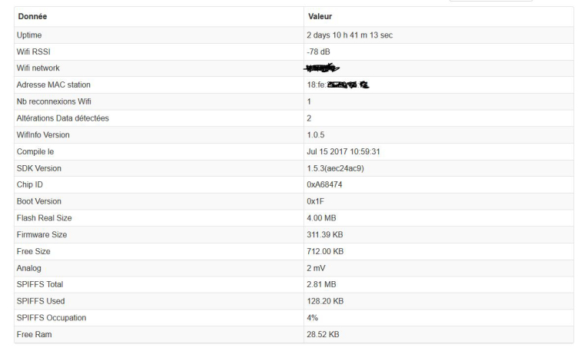Select the Uptime row label
Screen dimensions: 584x351
coord(29,35)
